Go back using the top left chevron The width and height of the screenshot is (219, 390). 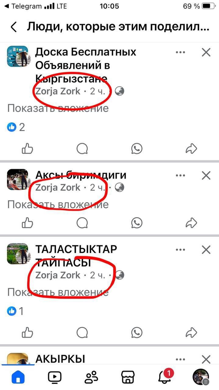pyautogui.click(x=13, y=27)
